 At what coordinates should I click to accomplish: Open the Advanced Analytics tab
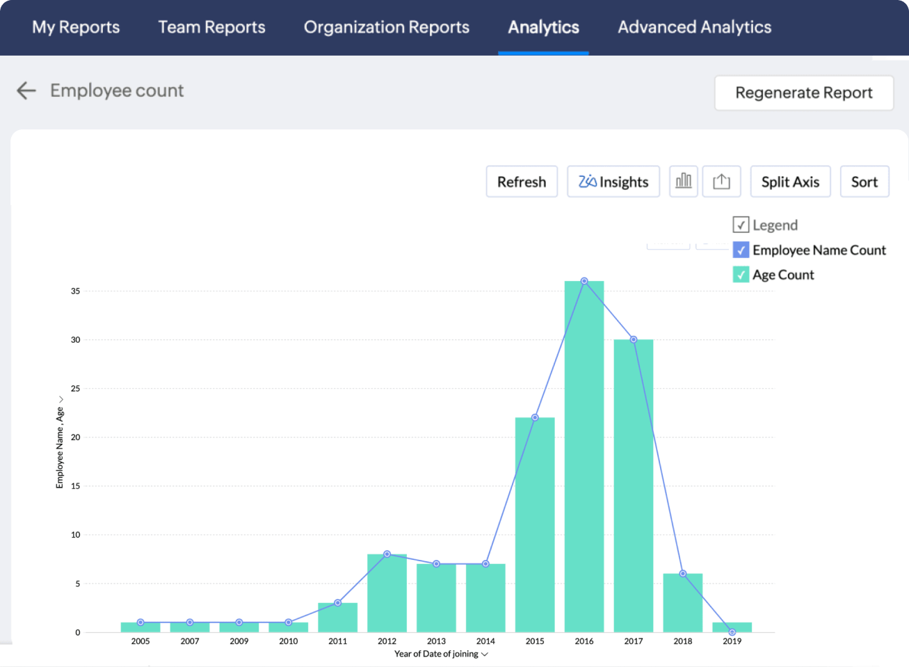(x=694, y=27)
